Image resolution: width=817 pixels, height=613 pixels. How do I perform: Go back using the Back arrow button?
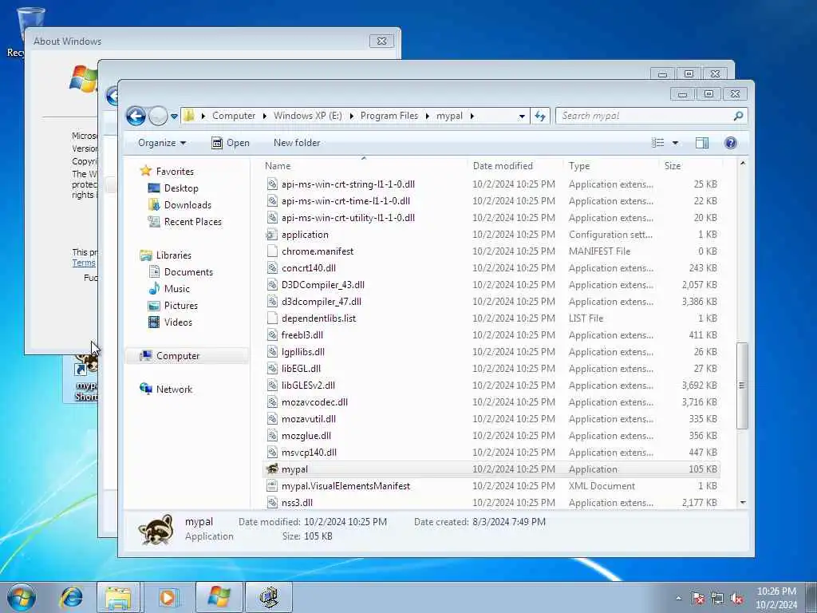136,116
